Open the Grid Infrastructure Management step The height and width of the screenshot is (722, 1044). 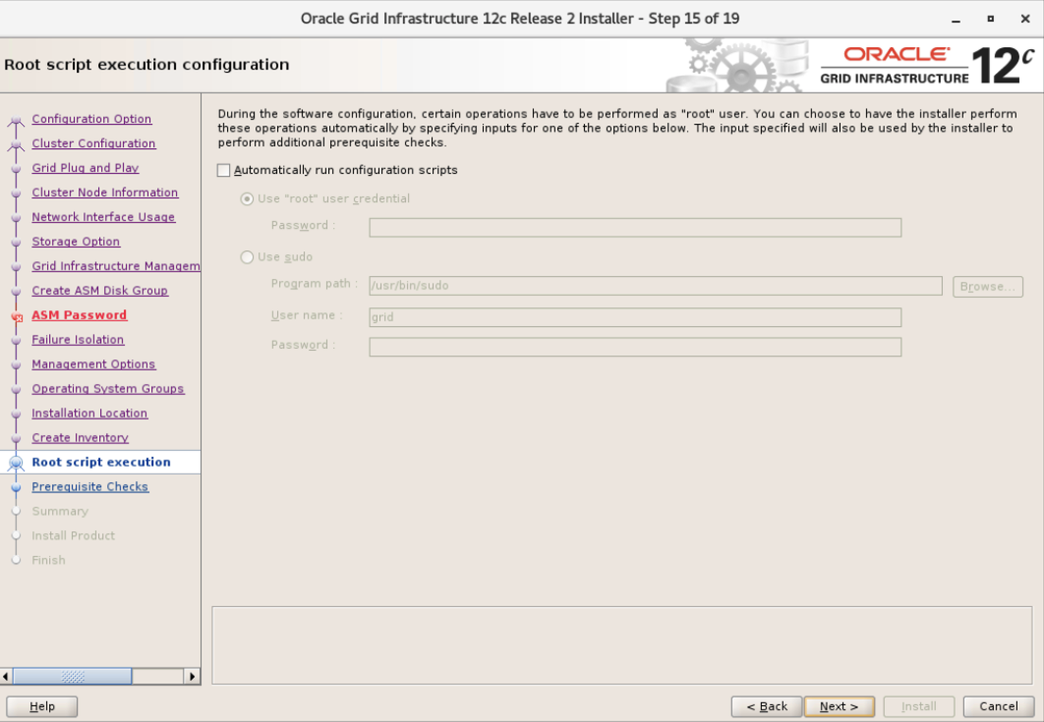point(116,266)
